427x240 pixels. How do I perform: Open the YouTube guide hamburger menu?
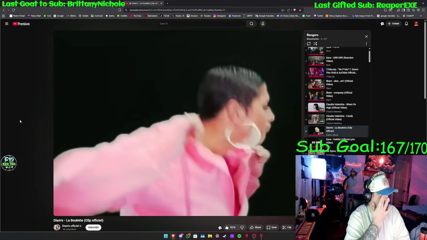(x=6, y=24)
